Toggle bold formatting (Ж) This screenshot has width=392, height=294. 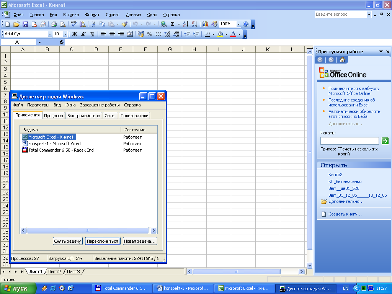pyautogui.click(x=75, y=34)
